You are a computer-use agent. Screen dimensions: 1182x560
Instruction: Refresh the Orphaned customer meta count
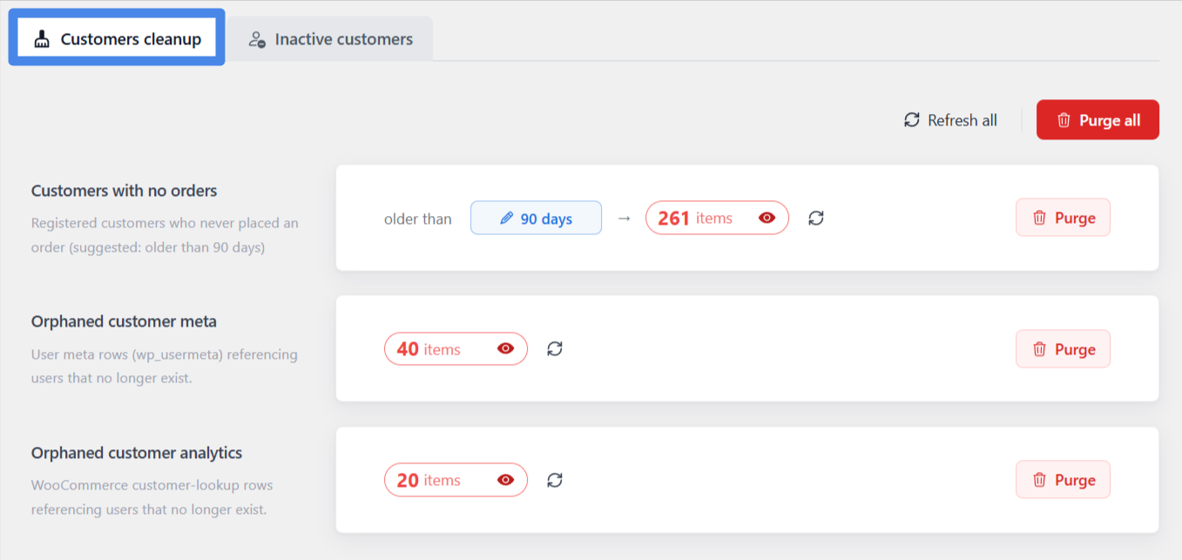point(555,348)
